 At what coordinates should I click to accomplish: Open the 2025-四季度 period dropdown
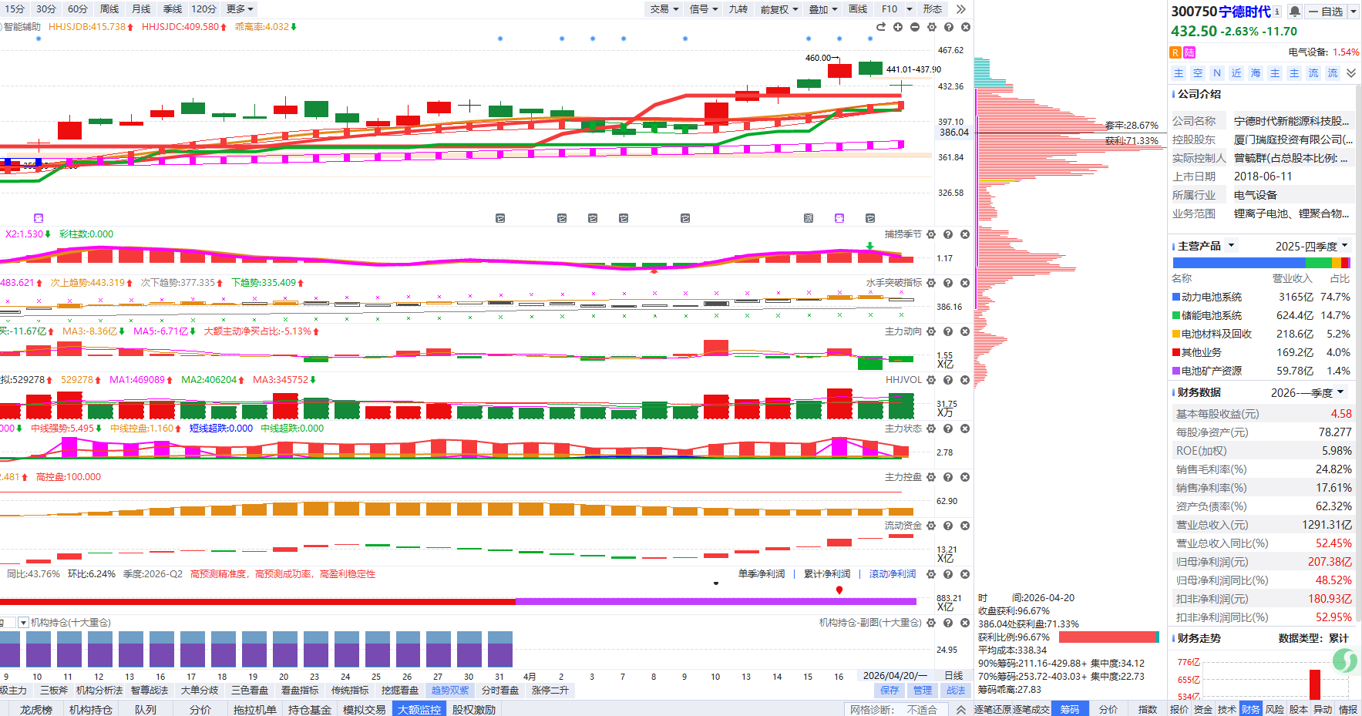(x=1310, y=246)
